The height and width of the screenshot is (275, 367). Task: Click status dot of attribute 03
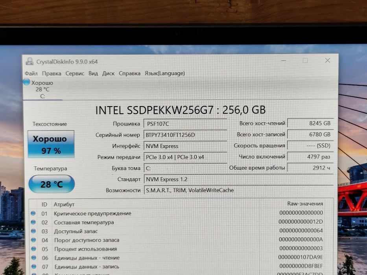click(x=33, y=231)
